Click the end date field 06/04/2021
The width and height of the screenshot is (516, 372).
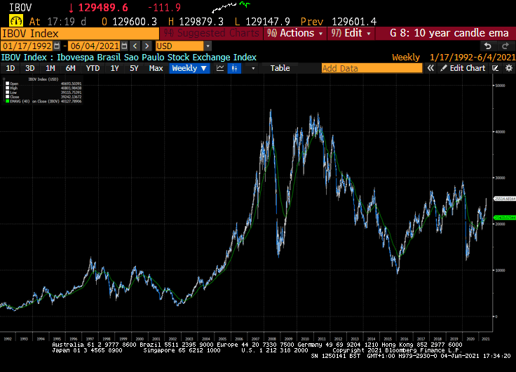94,46
